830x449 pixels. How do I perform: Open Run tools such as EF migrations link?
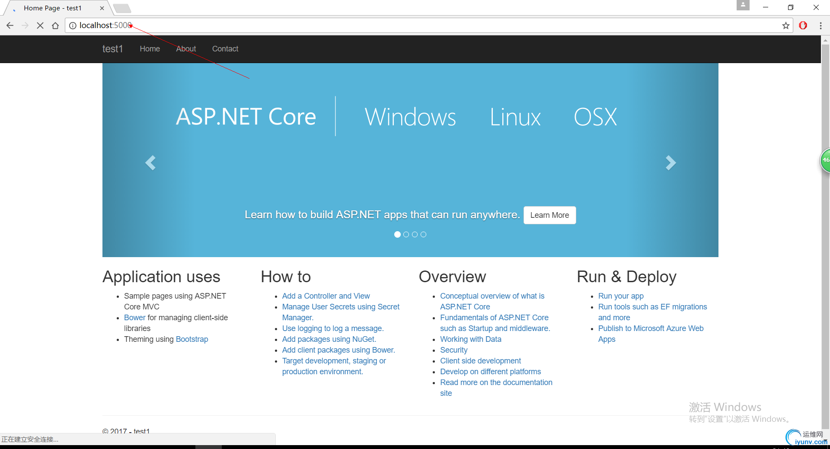tap(652, 312)
